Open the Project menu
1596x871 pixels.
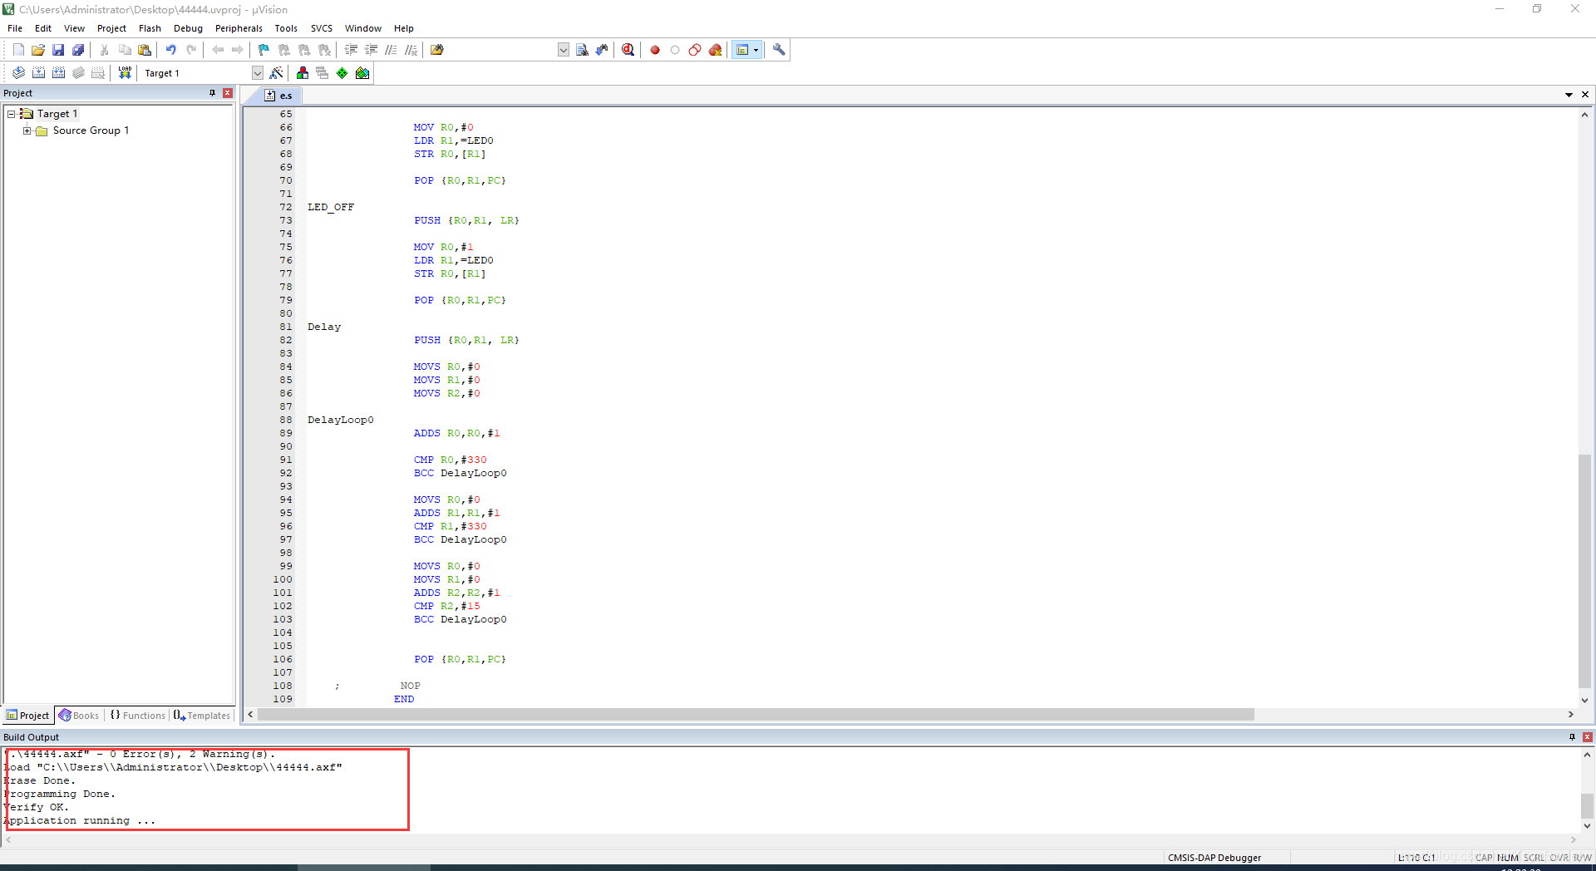point(111,28)
